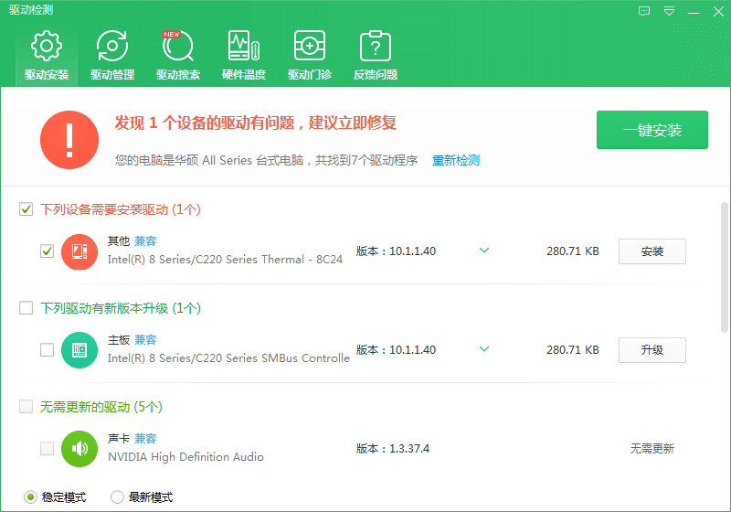This screenshot has height=512, width=731.
Task: Open 驱动搜索 driver search with NEW badge
Action: coord(178,55)
